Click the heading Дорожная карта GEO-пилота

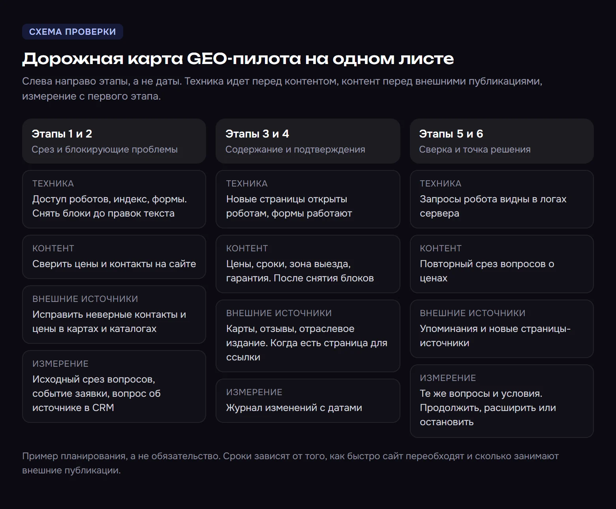tap(238, 59)
